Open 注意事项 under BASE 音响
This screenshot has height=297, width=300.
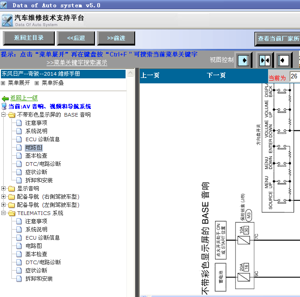(36, 123)
